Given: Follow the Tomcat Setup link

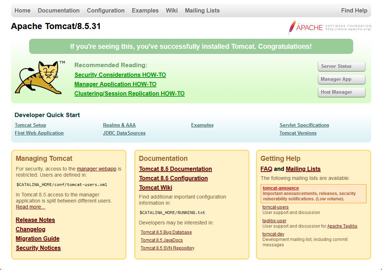Looking at the screenshot, I should click(x=30, y=125).
